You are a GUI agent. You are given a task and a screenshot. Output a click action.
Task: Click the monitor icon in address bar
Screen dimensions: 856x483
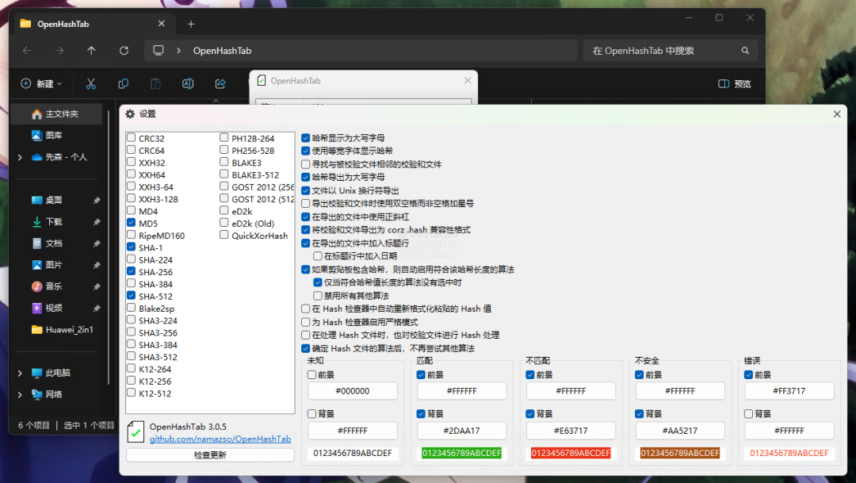tap(159, 50)
